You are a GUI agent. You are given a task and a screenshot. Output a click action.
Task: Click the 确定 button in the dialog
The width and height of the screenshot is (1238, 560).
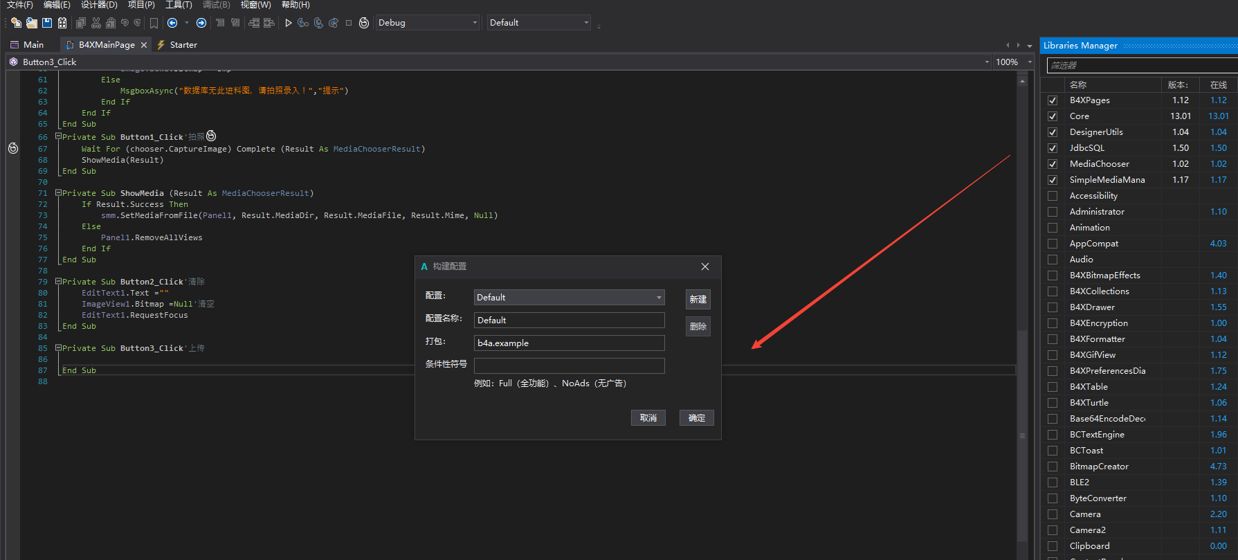click(x=696, y=418)
